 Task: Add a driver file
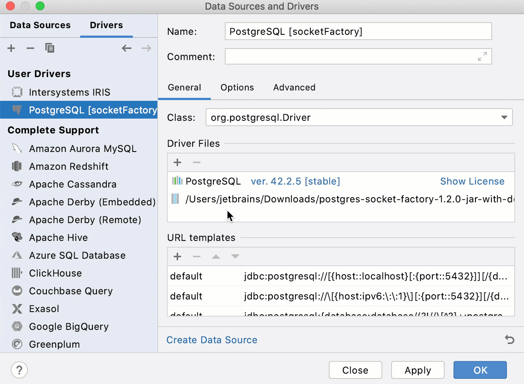point(177,162)
